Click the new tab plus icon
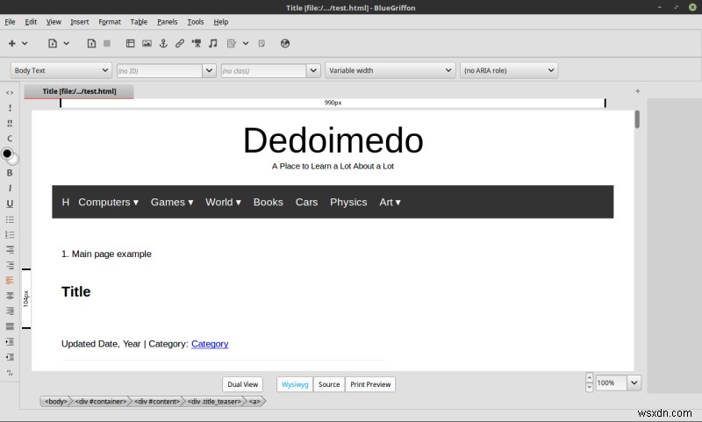702x422 pixels. tap(637, 91)
